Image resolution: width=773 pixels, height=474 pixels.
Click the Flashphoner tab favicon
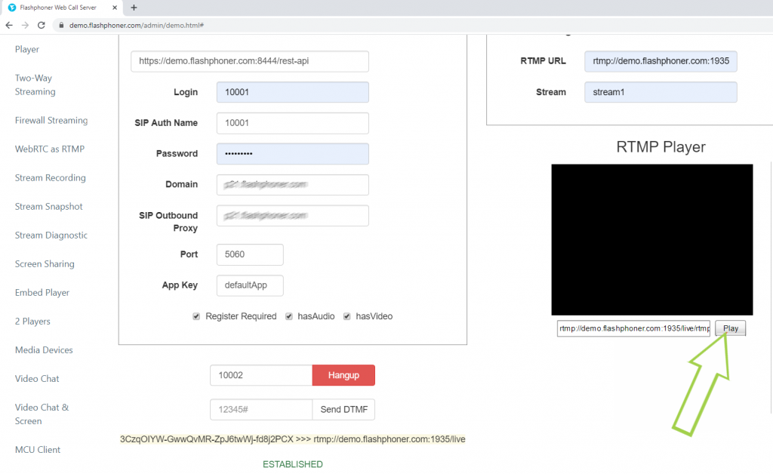pos(12,8)
